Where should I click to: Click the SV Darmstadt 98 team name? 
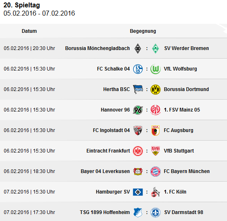(184, 212)
